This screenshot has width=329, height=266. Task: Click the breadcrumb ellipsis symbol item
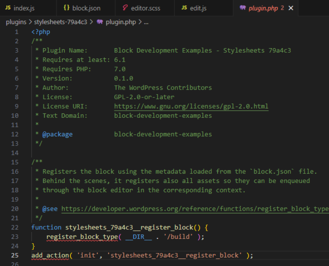pyautogui.click(x=146, y=22)
